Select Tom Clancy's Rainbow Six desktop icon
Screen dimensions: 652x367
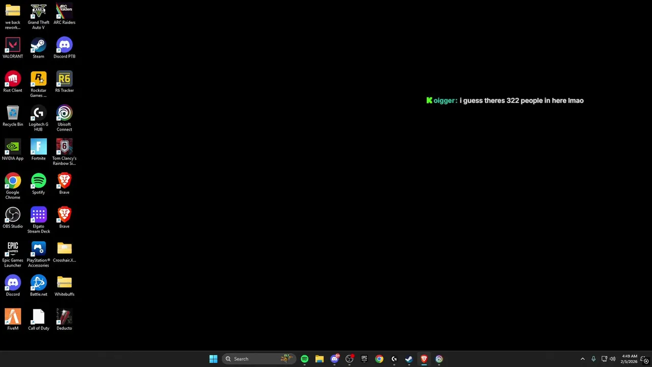pos(64,153)
